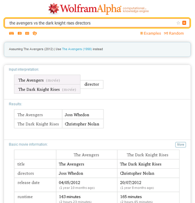Click 'The Avengers' title cell in info table
The width and height of the screenshot is (195, 203).
tap(71, 164)
